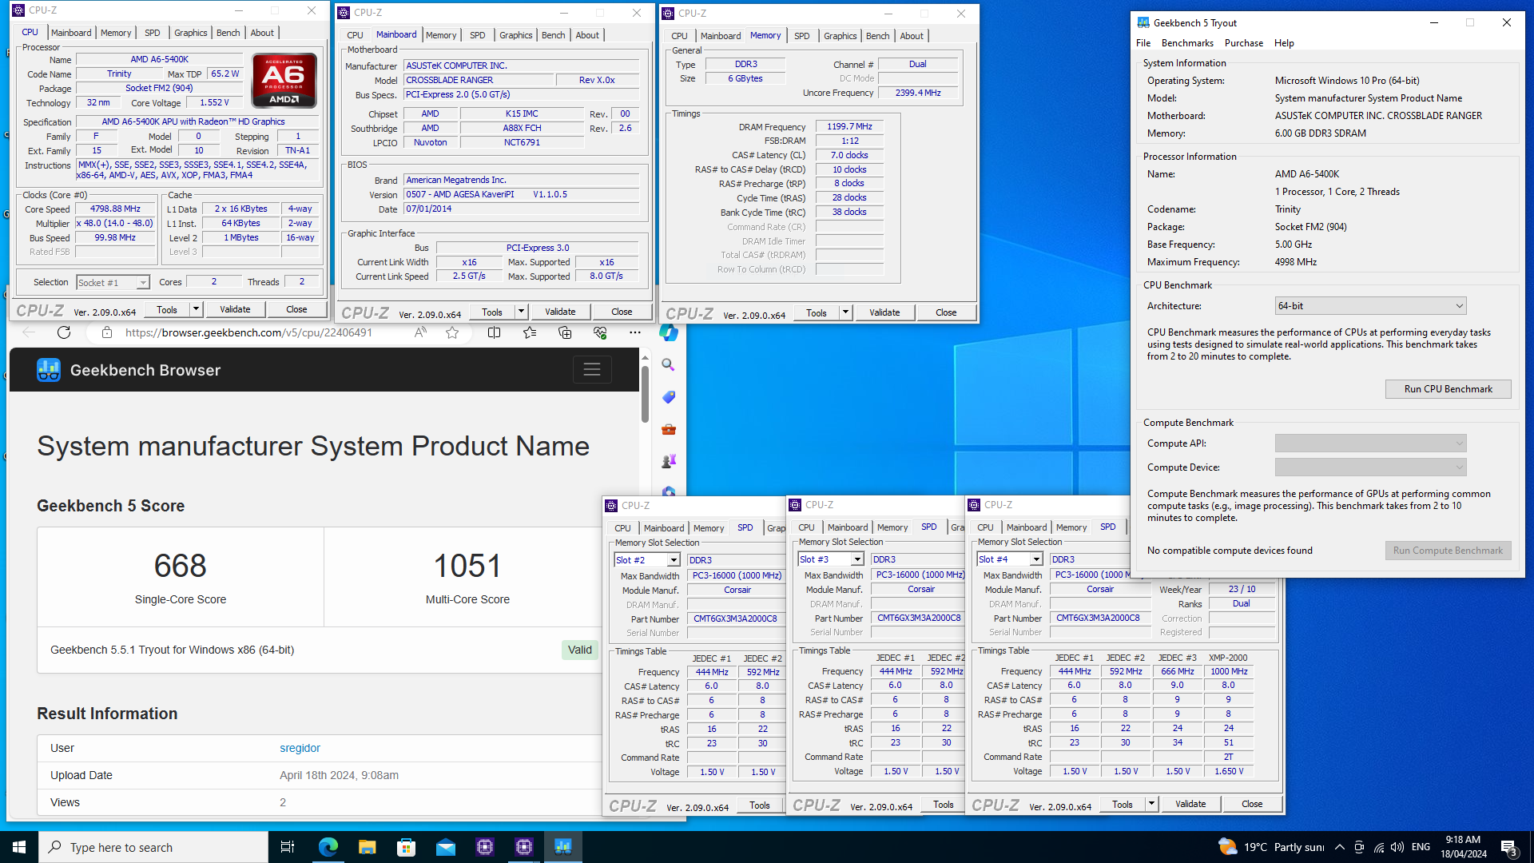The width and height of the screenshot is (1534, 863).
Task: Open the Edge sidebar tools briefcase icon
Action: tap(669, 429)
